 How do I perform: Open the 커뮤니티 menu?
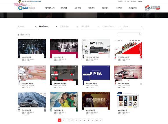[105, 8]
